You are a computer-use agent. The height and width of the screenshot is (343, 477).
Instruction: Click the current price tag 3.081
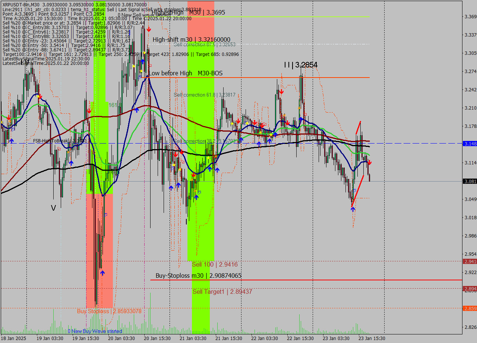point(470,181)
